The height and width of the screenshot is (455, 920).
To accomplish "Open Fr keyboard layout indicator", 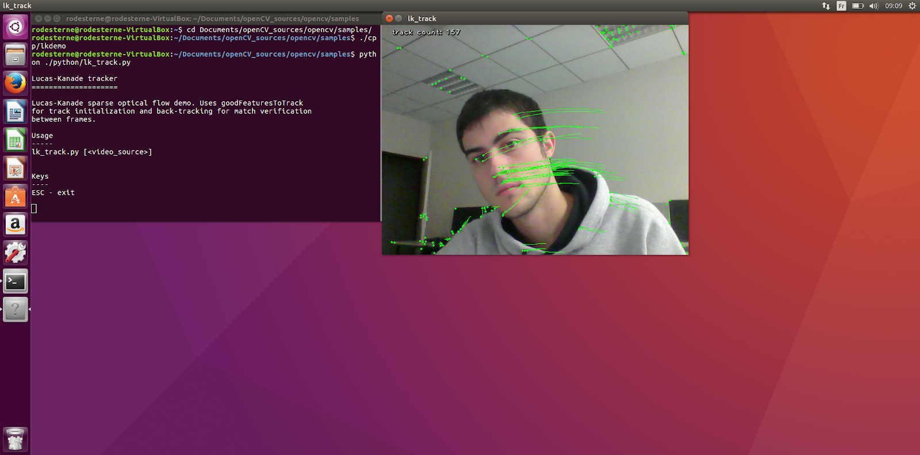I will pos(841,6).
